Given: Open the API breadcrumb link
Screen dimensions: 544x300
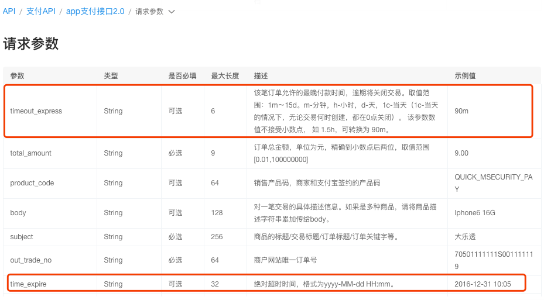Looking at the screenshot, I should pyautogui.click(x=9, y=12).
